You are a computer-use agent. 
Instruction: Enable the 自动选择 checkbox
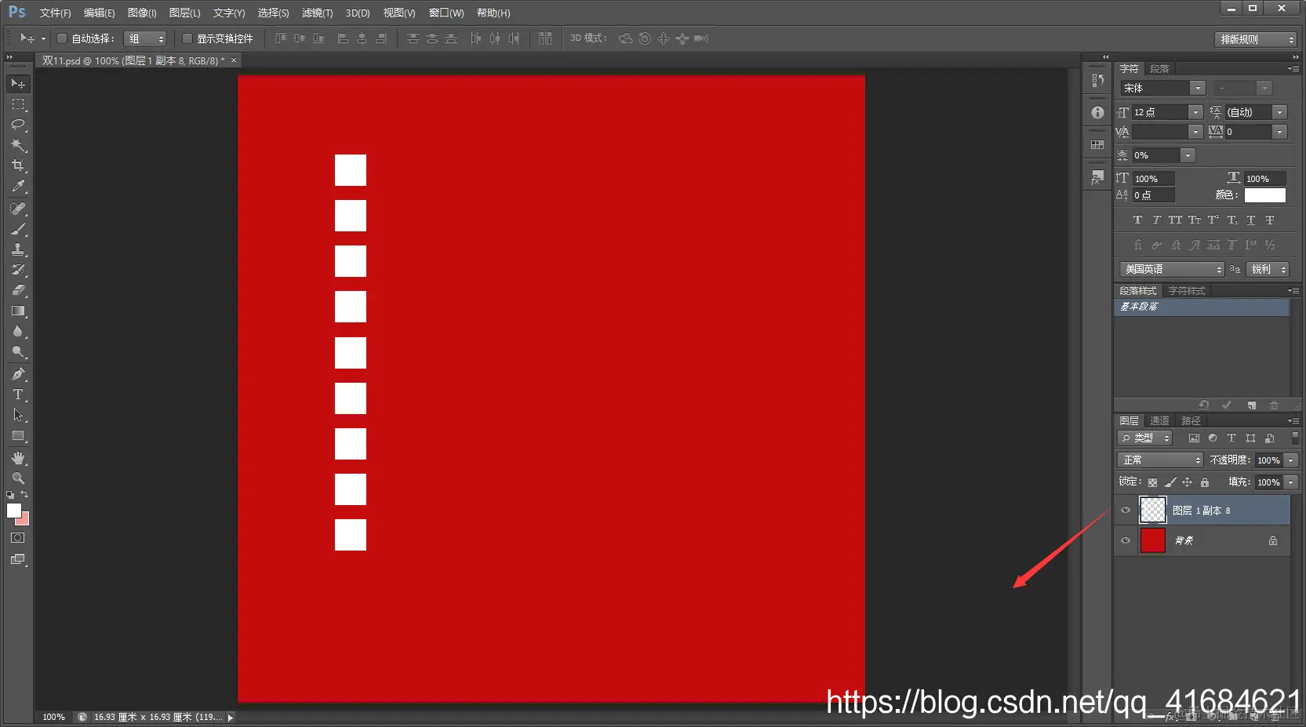pos(62,38)
